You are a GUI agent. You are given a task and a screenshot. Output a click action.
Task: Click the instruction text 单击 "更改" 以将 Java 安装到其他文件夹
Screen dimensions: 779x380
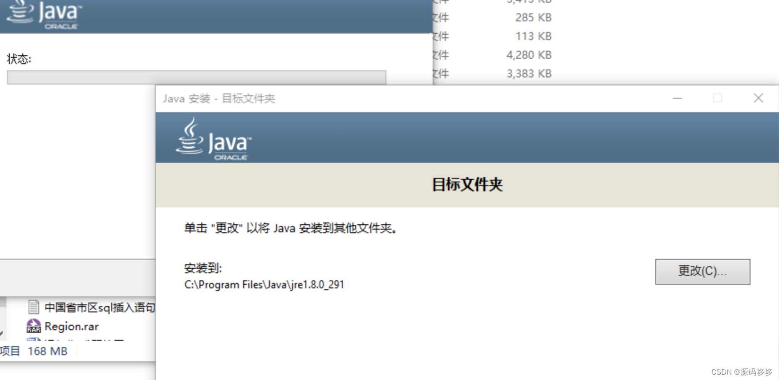coord(290,228)
